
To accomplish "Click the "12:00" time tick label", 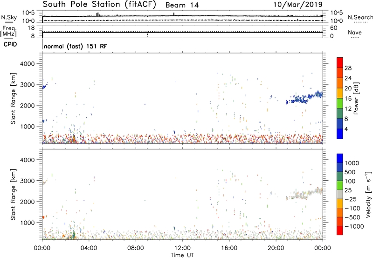I will click(182, 248).
